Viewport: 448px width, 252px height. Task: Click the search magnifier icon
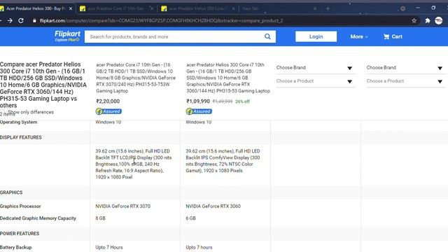click(267, 36)
